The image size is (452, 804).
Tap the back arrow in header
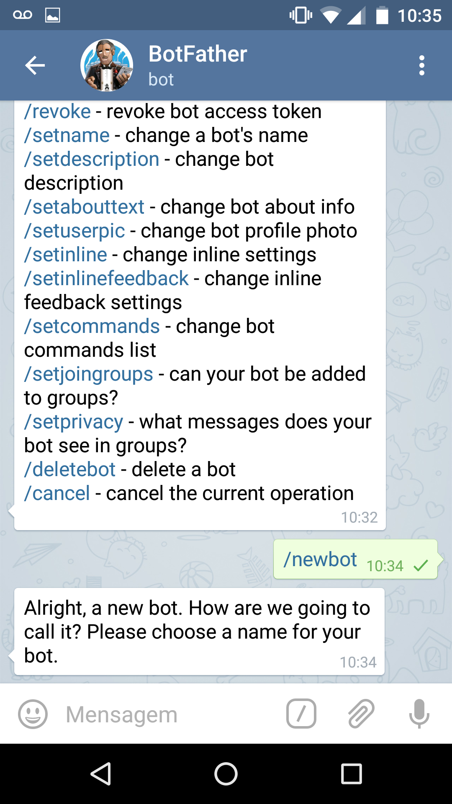(35, 65)
